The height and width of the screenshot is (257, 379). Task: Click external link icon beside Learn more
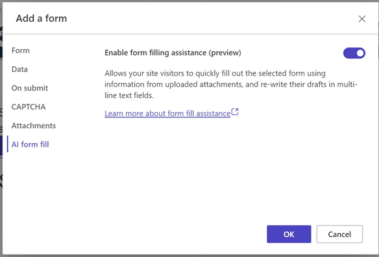click(236, 112)
